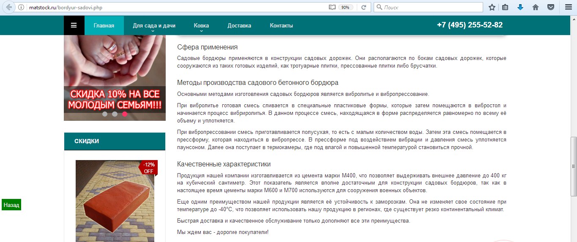Open Ковка menu item
Viewport: 577px width, 242px height.
(x=201, y=25)
